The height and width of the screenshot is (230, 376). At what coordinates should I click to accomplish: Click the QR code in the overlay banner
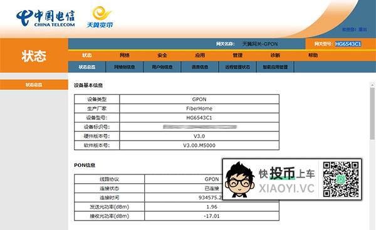click(x=340, y=179)
